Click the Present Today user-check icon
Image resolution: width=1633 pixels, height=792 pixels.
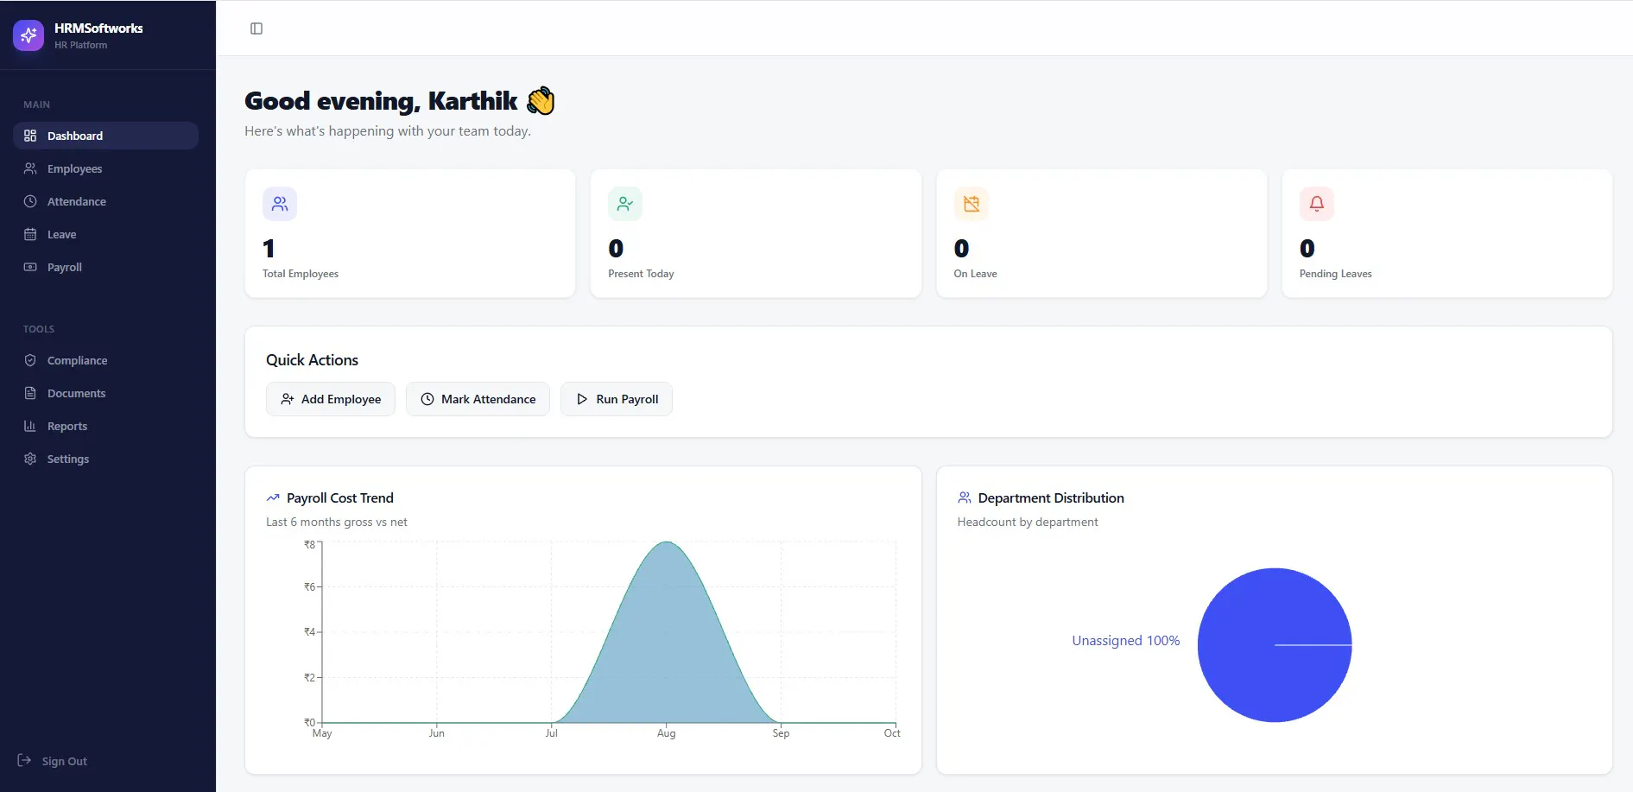point(625,204)
